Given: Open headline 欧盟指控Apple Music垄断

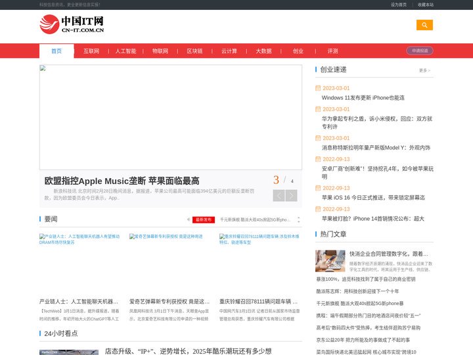Looking at the screenshot, I should 122,181.
